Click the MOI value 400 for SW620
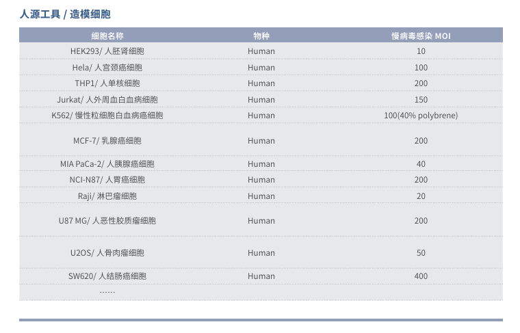The width and height of the screenshot is (520, 333). pos(421,276)
